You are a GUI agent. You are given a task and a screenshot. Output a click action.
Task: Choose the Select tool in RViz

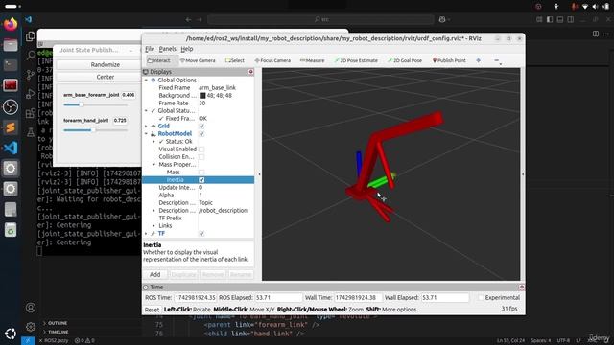coord(235,60)
